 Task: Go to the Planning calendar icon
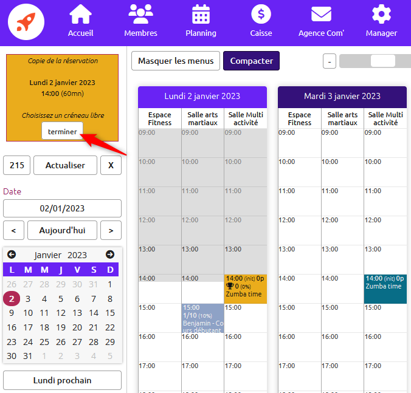pyautogui.click(x=201, y=15)
